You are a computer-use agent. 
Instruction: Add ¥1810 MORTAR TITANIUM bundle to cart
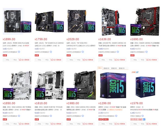56,124
